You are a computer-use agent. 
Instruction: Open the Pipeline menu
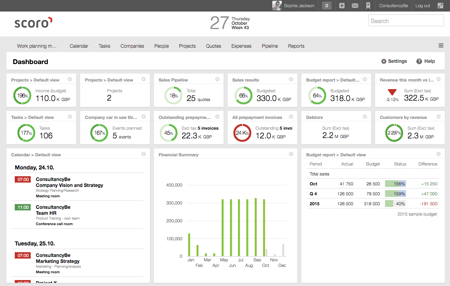[270, 46]
